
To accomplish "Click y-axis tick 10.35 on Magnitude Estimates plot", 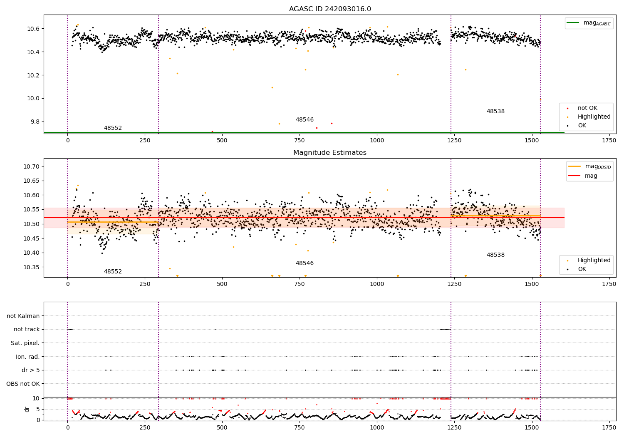I will click(31, 267).
